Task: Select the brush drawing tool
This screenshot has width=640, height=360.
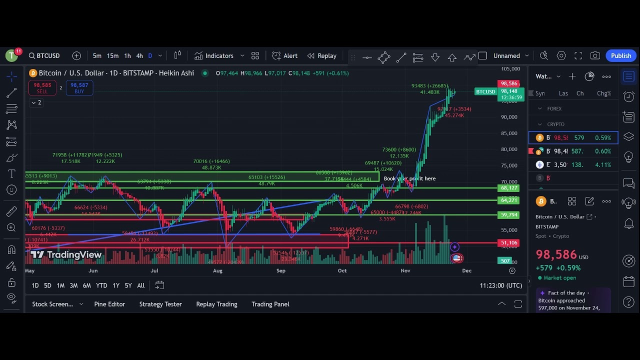Action: [12, 158]
